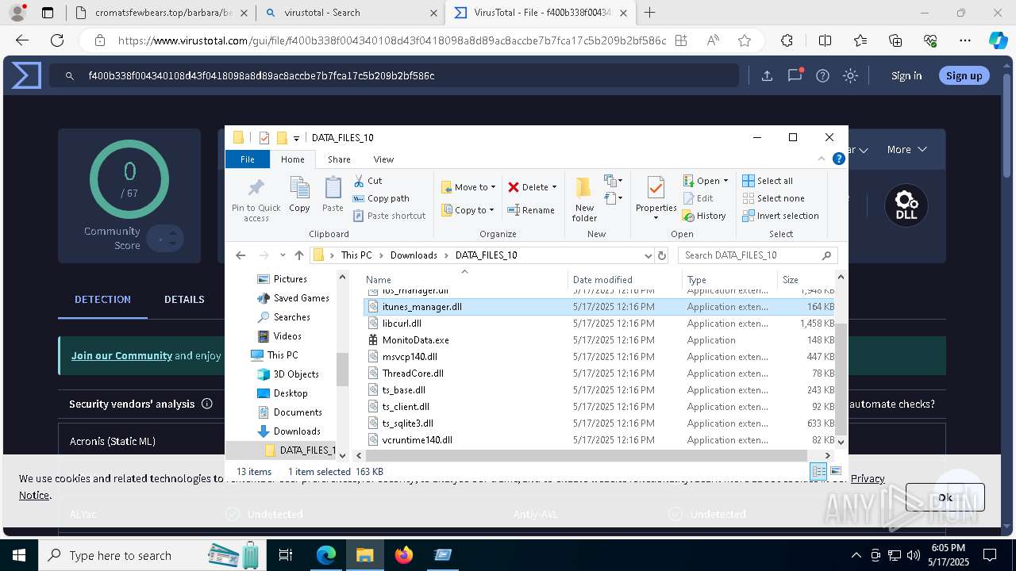Sort by Date modified column header
This screenshot has width=1016, height=571.
click(x=625, y=279)
